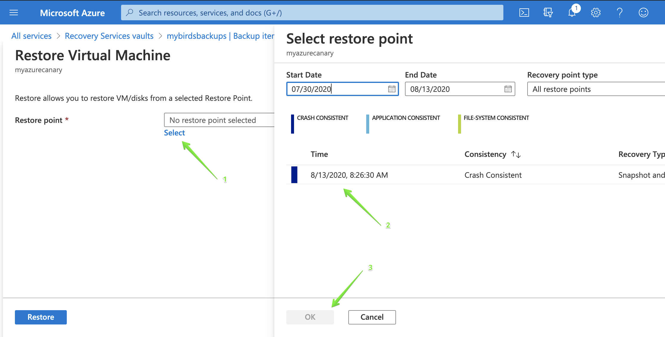Select the 8/13/2020, 8:26:30 AM restore point
665x337 pixels.
(x=349, y=175)
